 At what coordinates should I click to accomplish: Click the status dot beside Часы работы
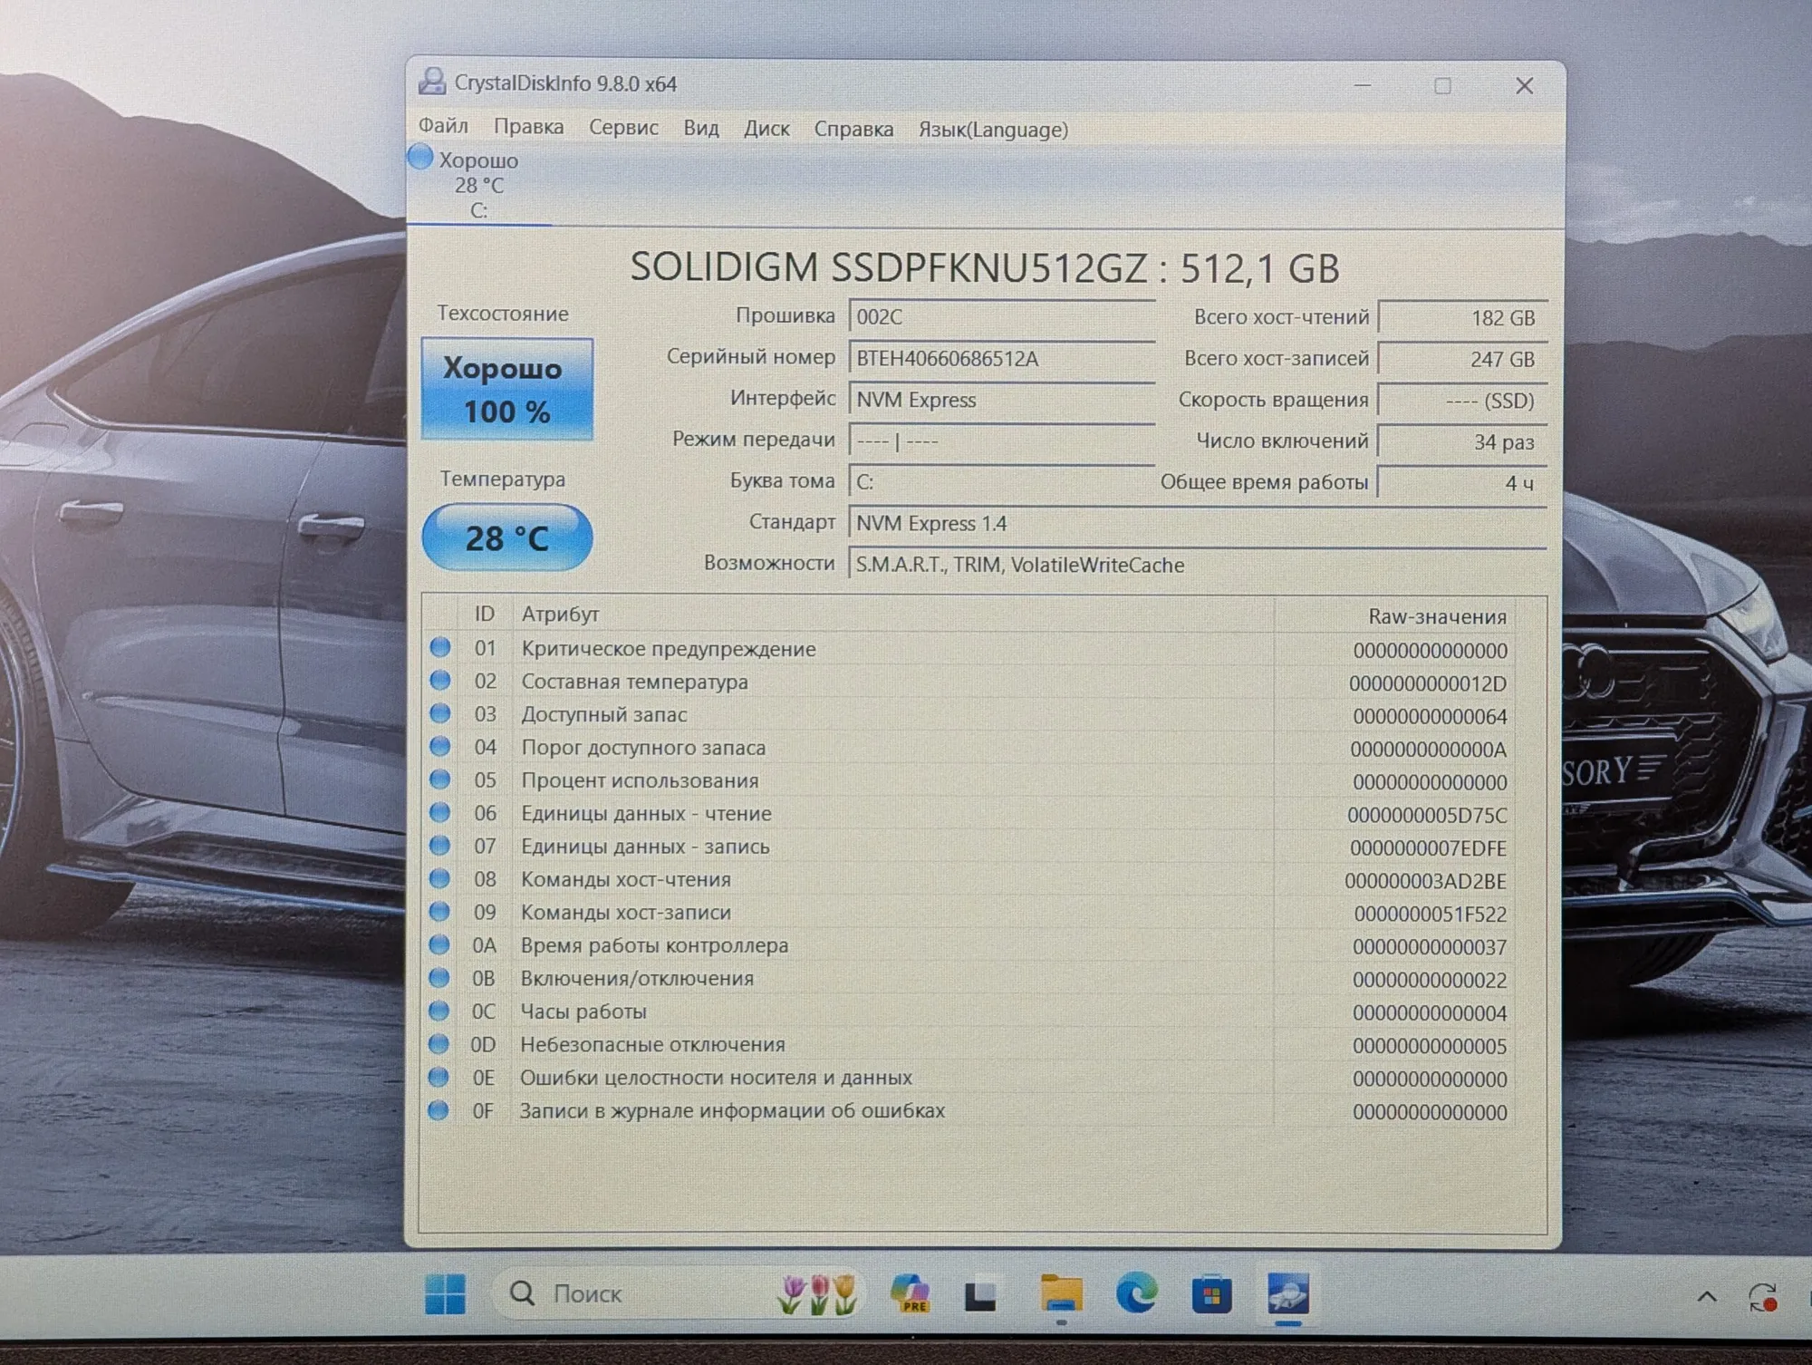[439, 1010]
